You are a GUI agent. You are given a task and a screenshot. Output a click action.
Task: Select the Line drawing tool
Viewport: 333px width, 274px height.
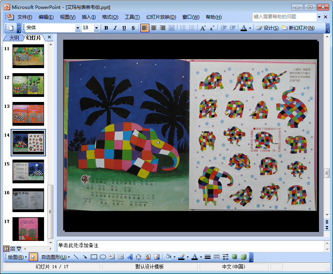[x=76, y=257]
